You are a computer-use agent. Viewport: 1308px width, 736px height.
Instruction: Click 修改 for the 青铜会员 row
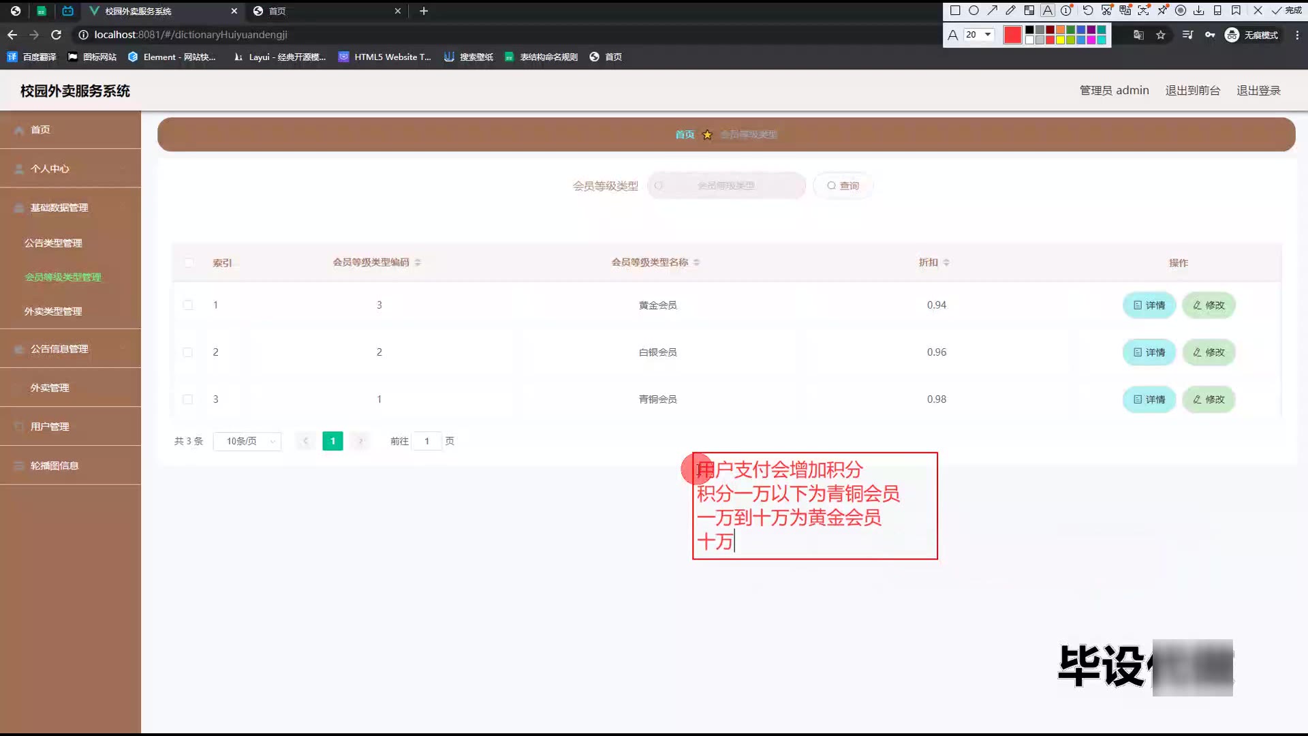pyautogui.click(x=1209, y=399)
